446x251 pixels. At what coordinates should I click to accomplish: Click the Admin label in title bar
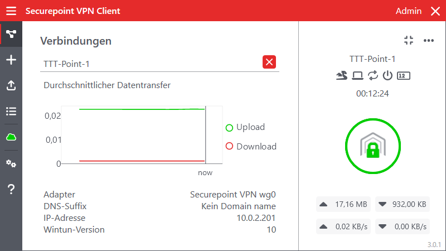[408, 11]
